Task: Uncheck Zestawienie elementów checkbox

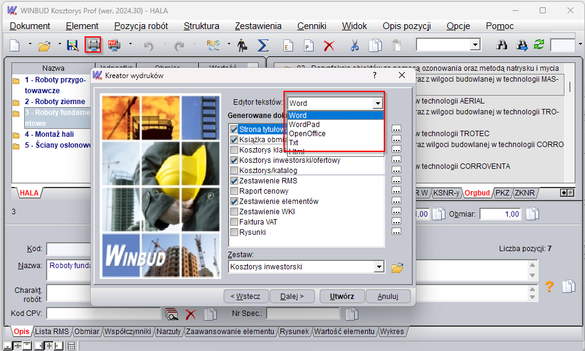Action: 234,202
